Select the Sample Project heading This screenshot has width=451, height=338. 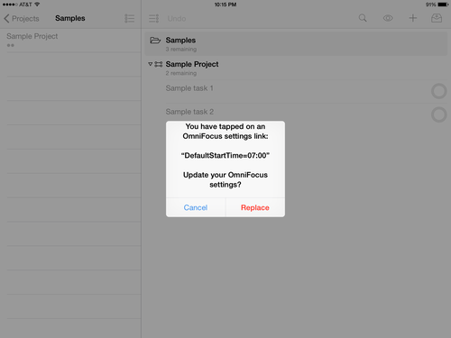192,64
